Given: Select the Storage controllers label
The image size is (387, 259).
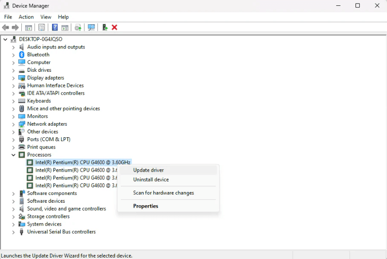Looking at the screenshot, I should click(48, 216).
